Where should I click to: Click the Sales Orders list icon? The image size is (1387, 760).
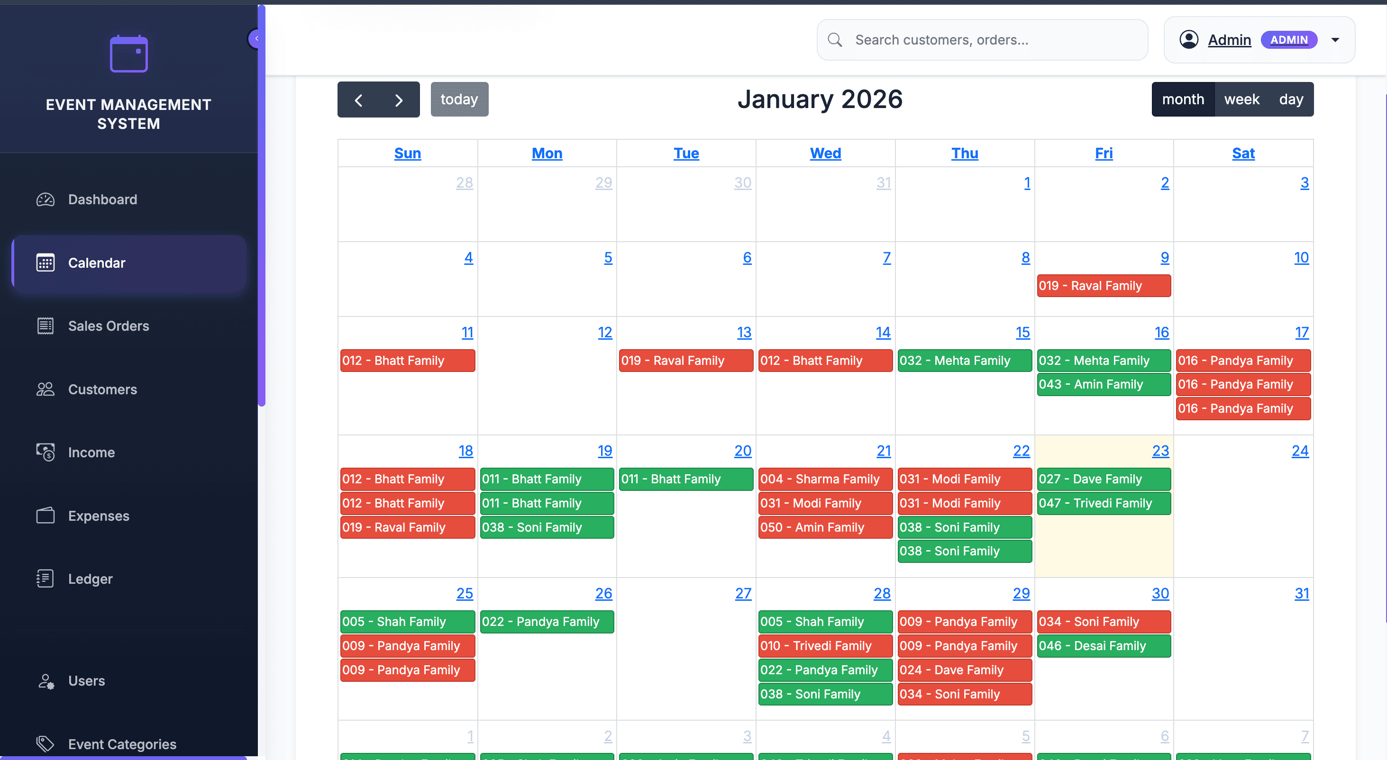point(45,326)
